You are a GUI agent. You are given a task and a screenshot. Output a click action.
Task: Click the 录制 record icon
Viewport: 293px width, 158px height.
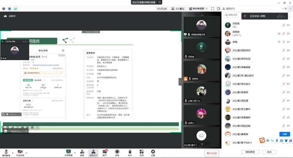coord(117,153)
